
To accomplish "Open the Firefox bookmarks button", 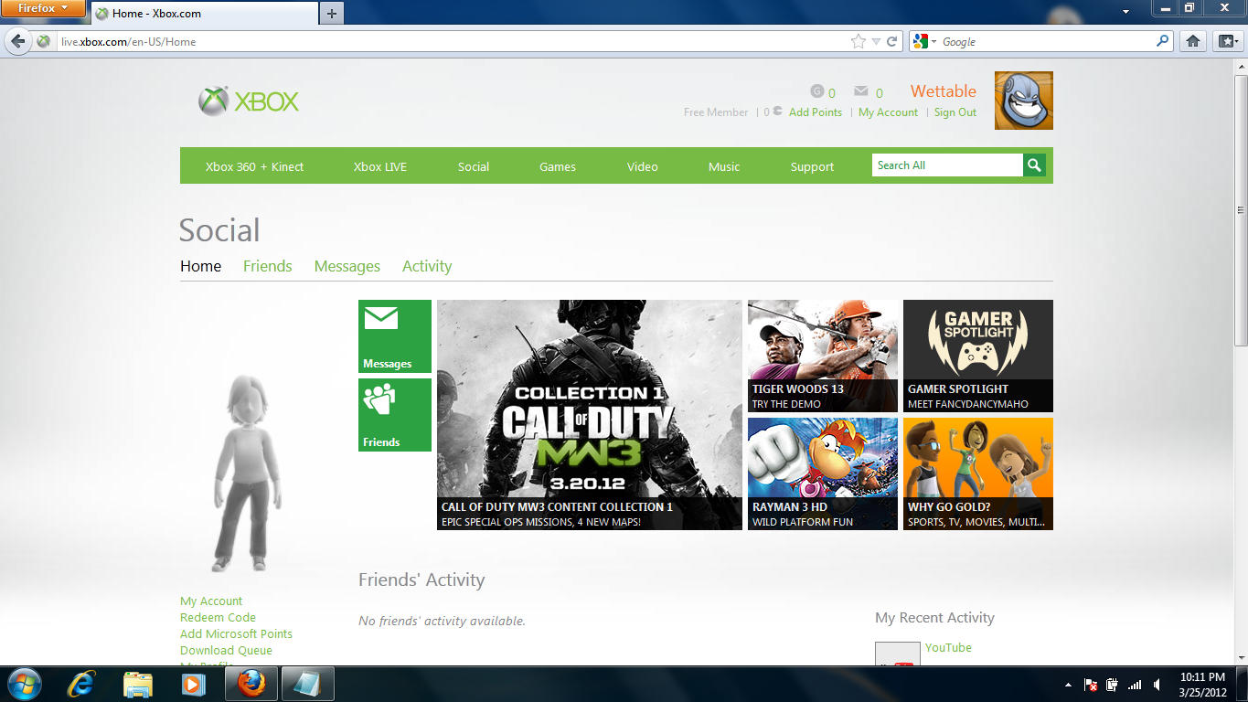I will [1226, 41].
